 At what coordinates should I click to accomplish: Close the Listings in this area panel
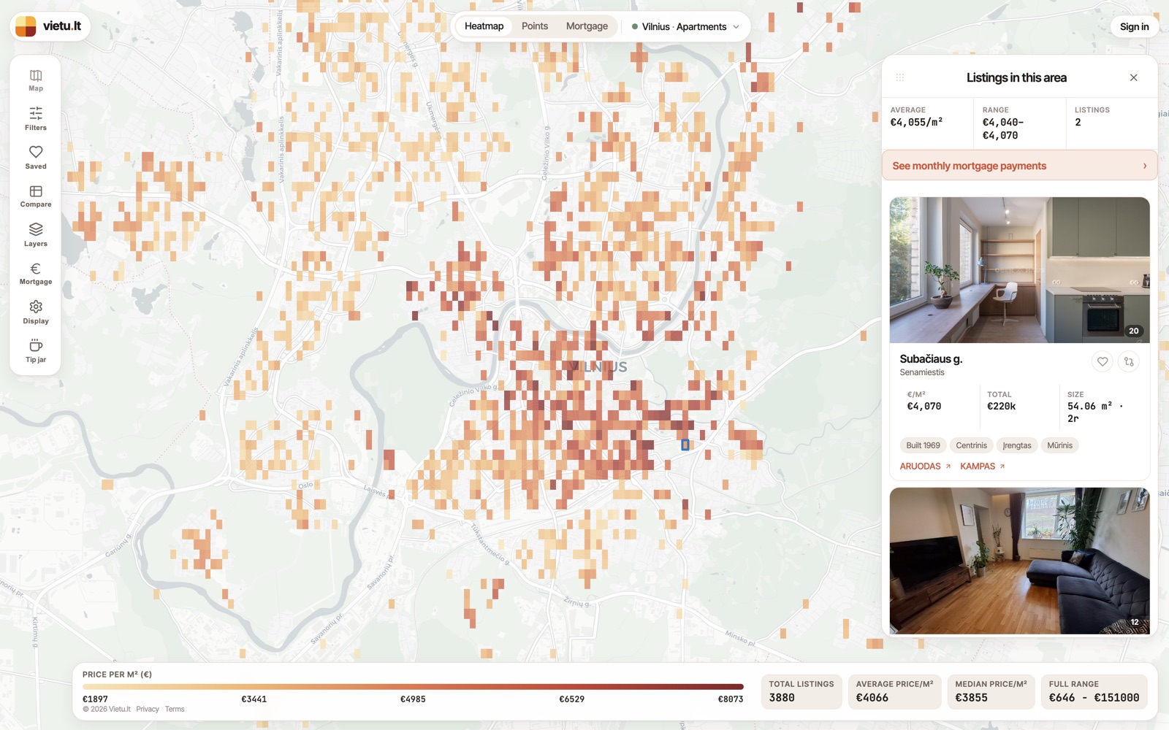pos(1133,77)
